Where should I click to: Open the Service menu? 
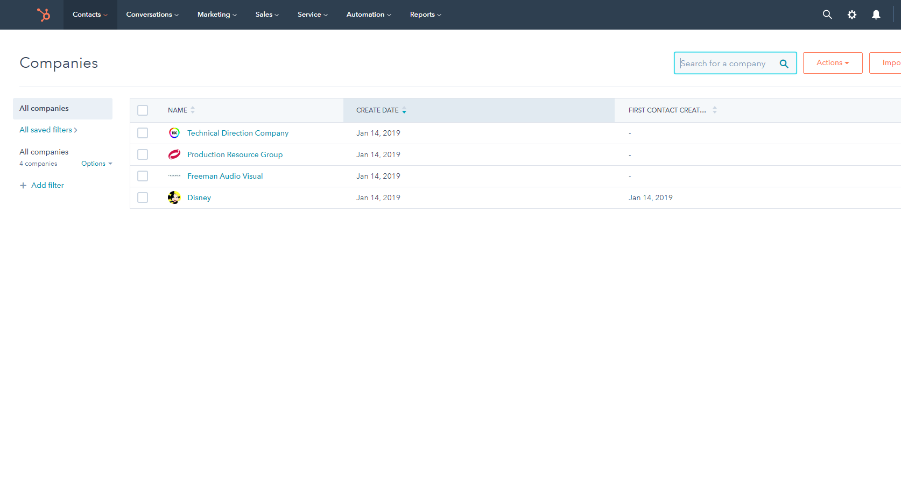[x=313, y=15]
